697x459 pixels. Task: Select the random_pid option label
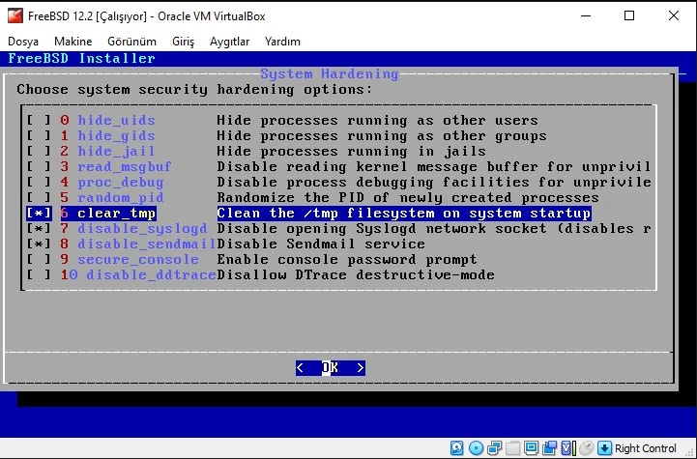click(121, 197)
